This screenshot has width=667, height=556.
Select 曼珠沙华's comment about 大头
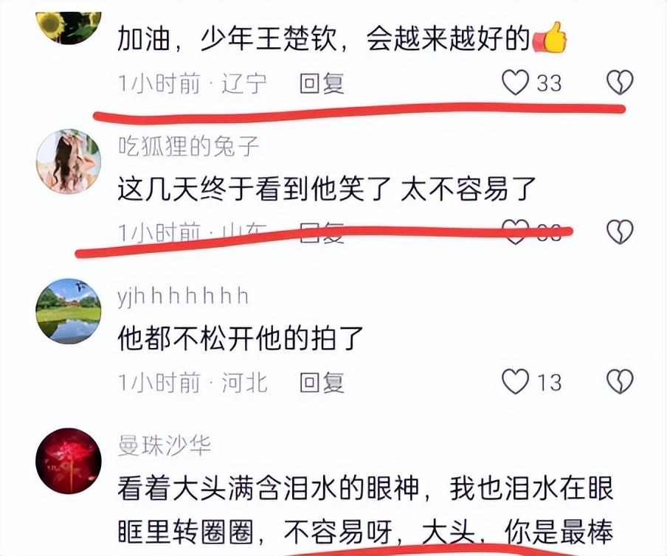point(365,510)
